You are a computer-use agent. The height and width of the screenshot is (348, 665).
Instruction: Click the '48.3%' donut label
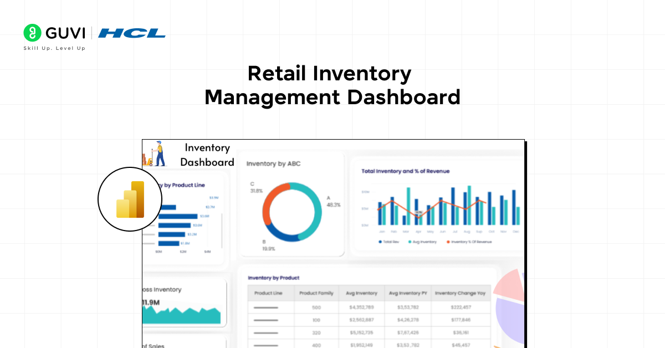point(334,205)
